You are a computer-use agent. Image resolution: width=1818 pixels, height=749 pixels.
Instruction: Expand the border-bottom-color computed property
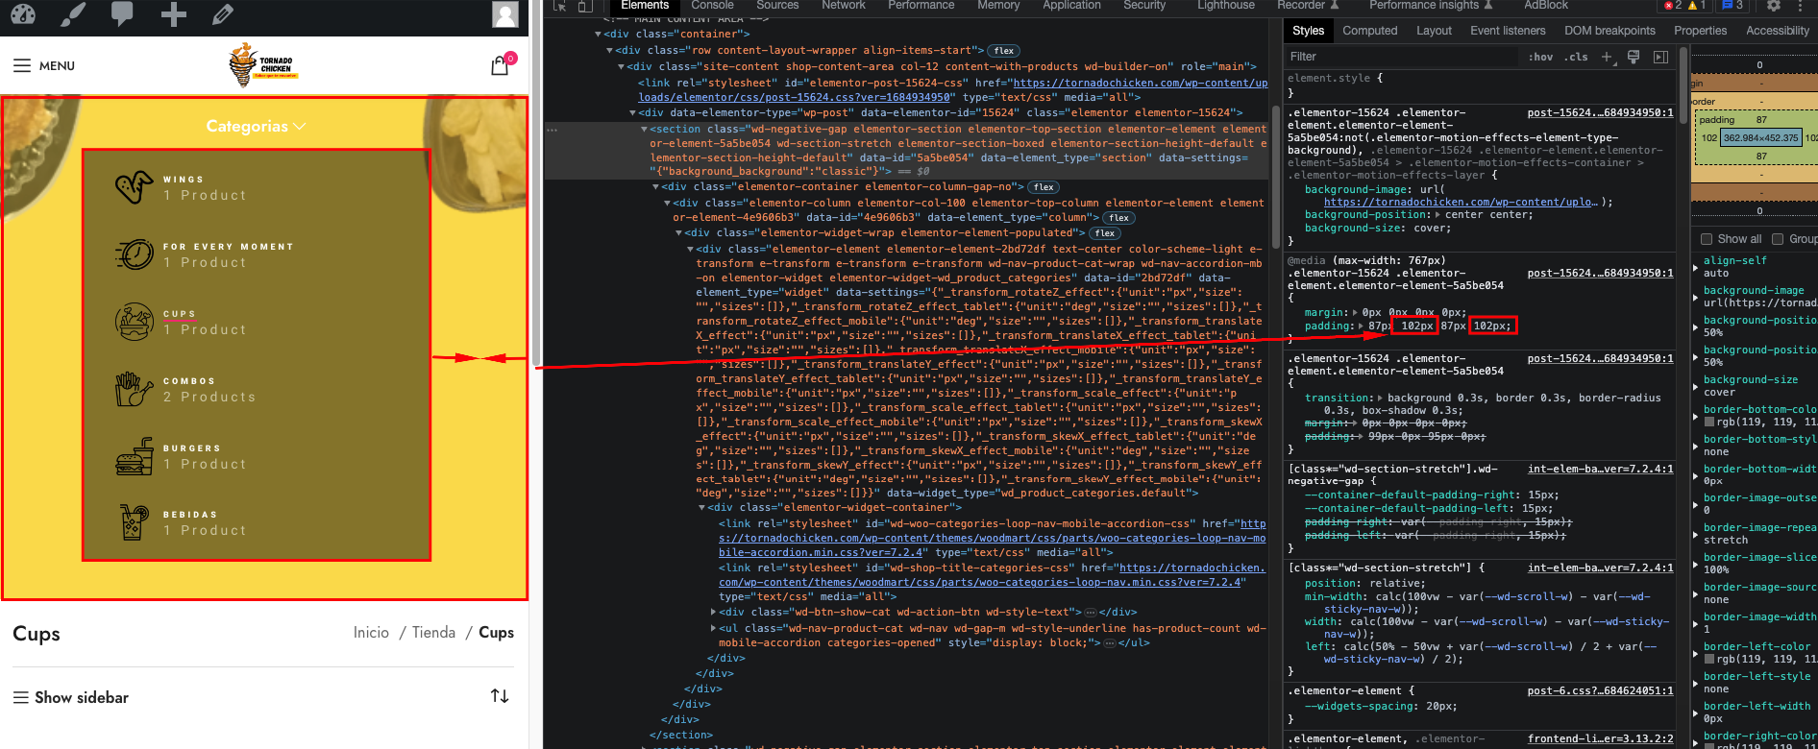pyautogui.click(x=1696, y=416)
